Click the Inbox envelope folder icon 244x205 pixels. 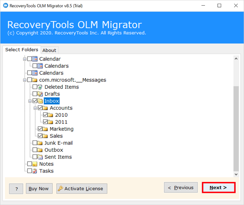click(x=40, y=101)
